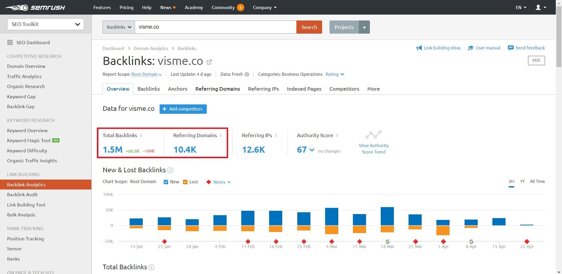Expand the Authority Score 67 chevron

point(312,150)
